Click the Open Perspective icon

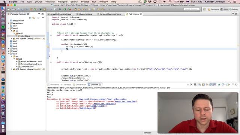[204, 9]
